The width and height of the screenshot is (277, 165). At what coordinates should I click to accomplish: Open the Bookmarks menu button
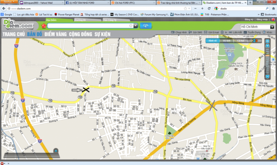click(x=269, y=14)
